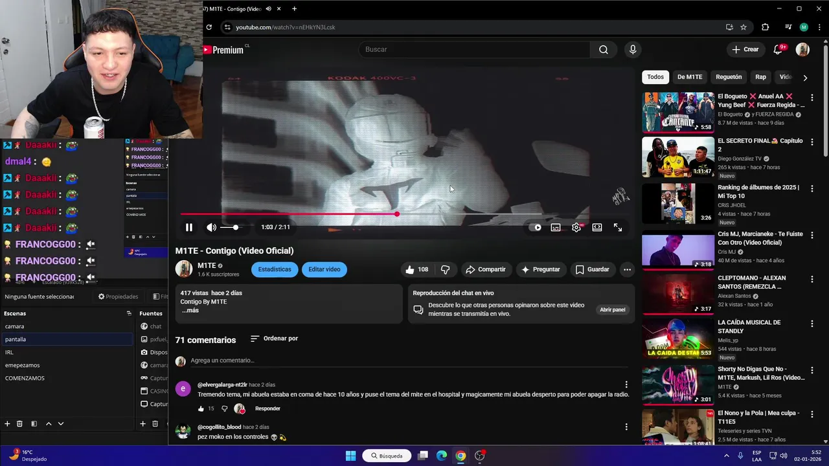Open the YouTube notifications bell

click(778, 49)
